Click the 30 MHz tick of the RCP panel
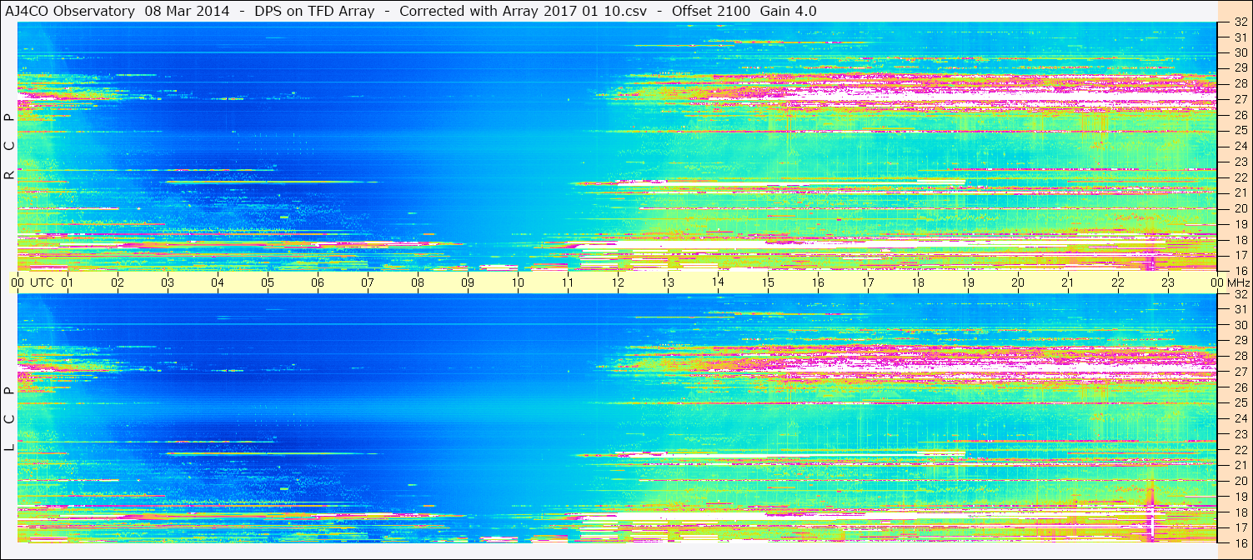Screen dimensions: 1253x560 click(x=1240, y=52)
